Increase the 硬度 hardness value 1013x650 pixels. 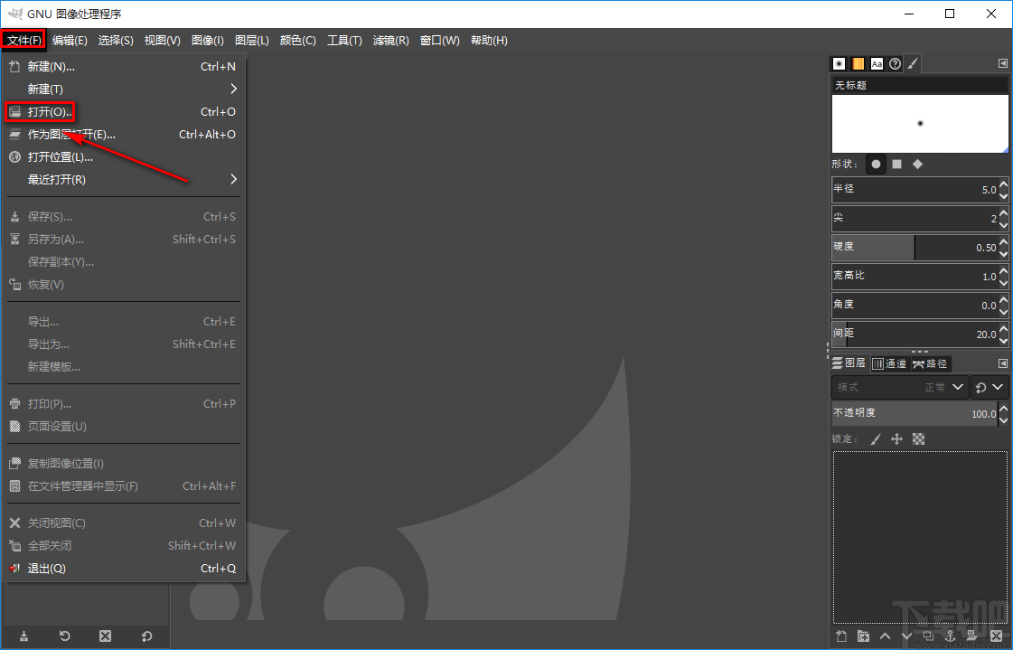[x=1003, y=242]
